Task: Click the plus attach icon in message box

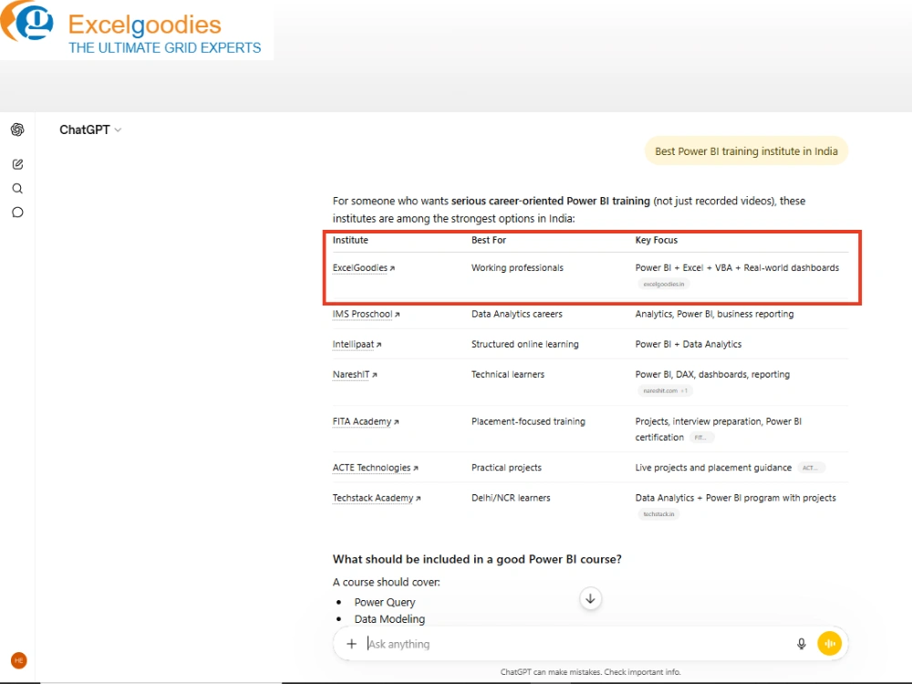Action: 351,644
